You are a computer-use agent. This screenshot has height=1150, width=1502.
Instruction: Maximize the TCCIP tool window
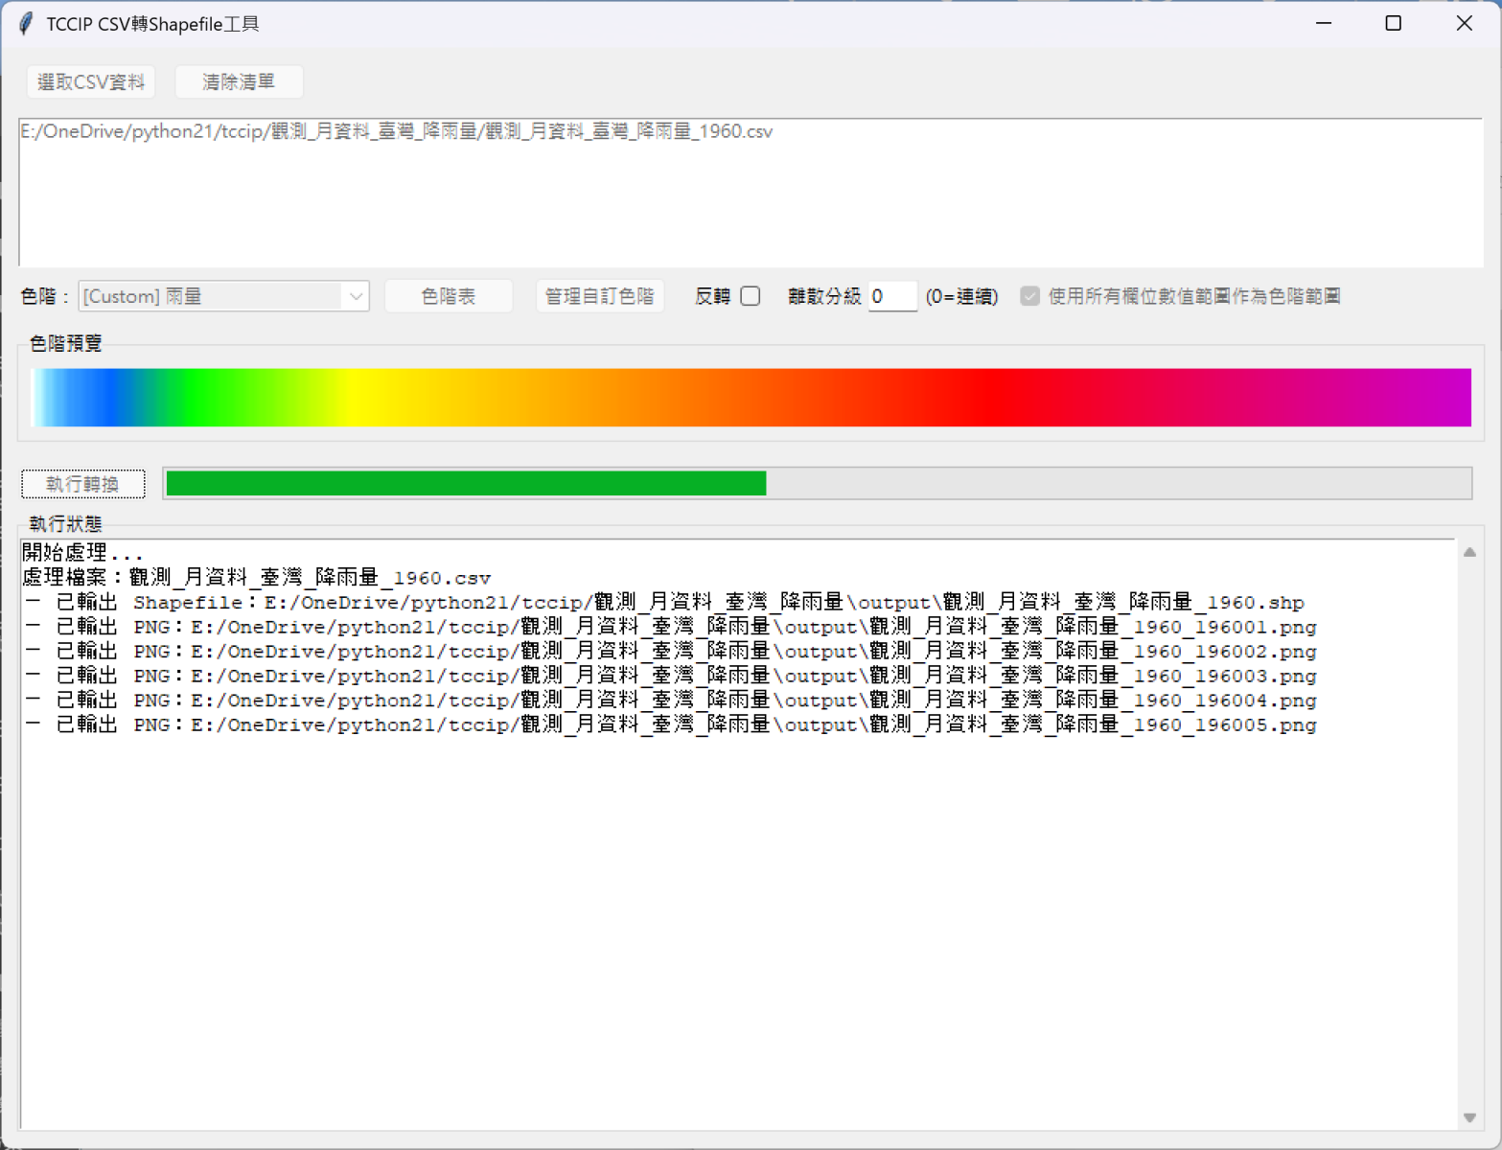pyautogui.click(x=1394, y=24)
